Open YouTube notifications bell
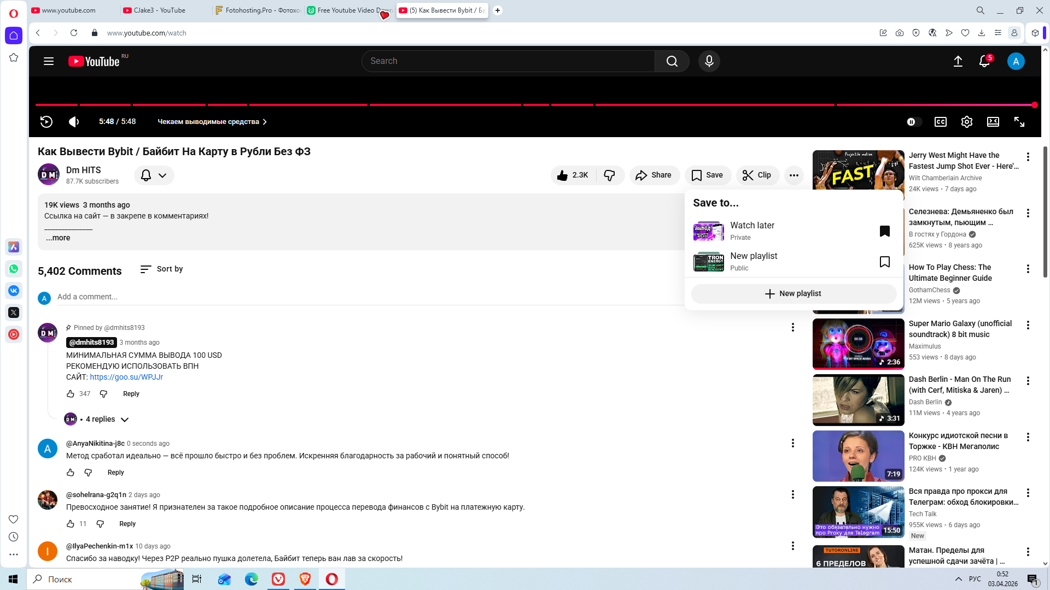 (984, 61)
